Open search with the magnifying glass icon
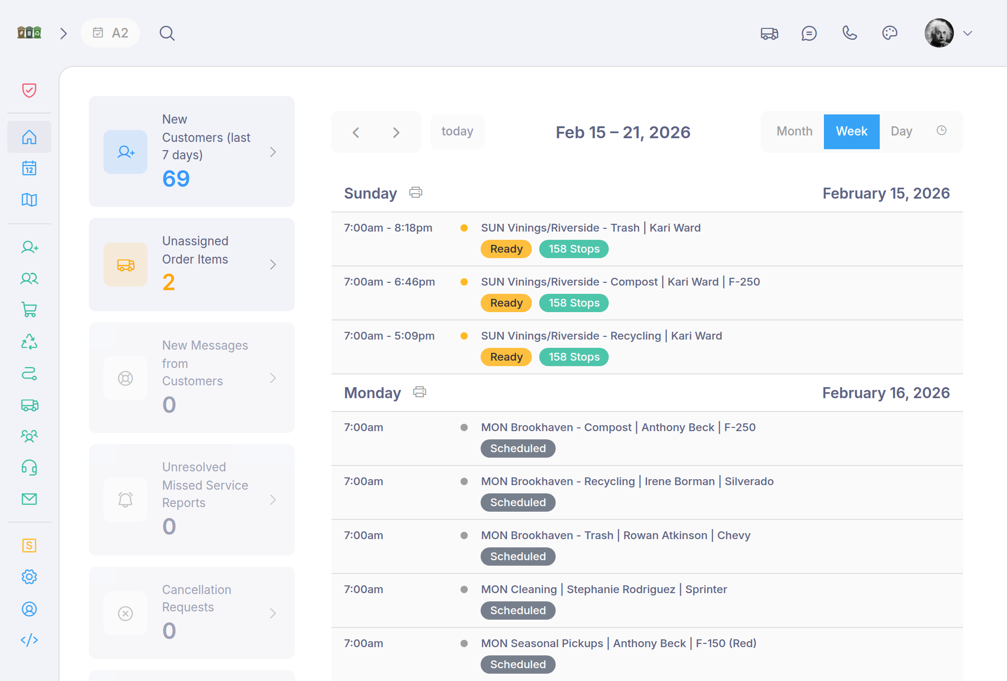Screen dimensions: 1007x681 coord(167,33)
